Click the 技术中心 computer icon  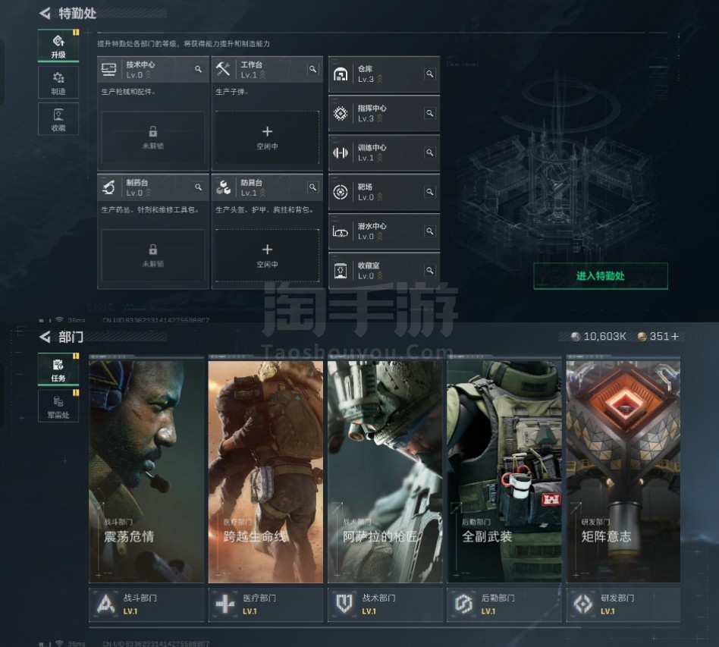click(x=109, y=69)
